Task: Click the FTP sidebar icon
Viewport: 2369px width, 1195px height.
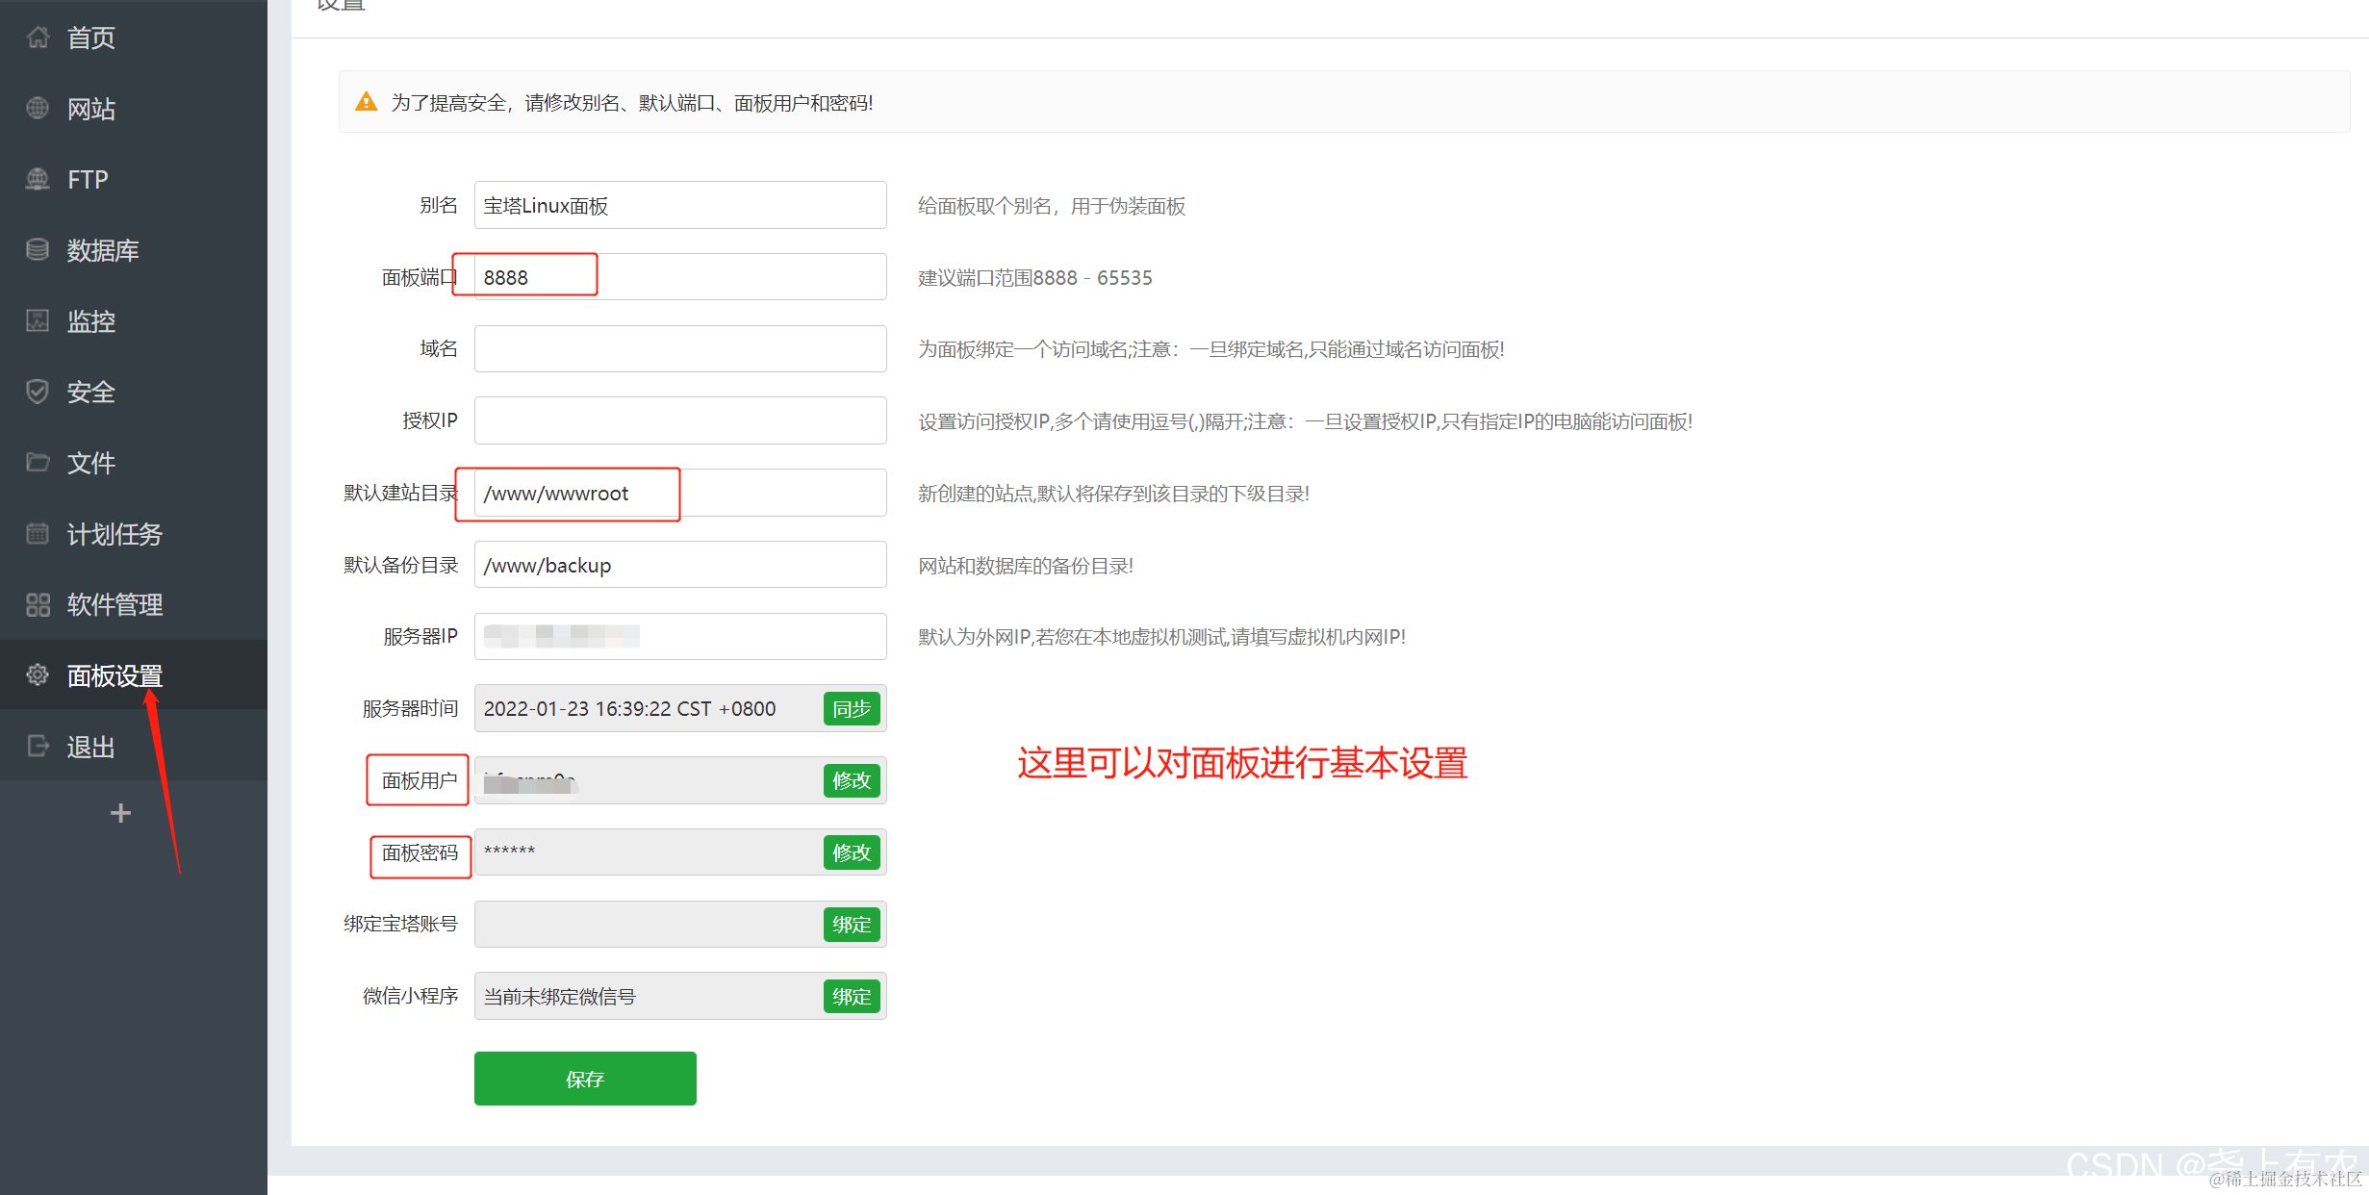Action: point(38,179)
